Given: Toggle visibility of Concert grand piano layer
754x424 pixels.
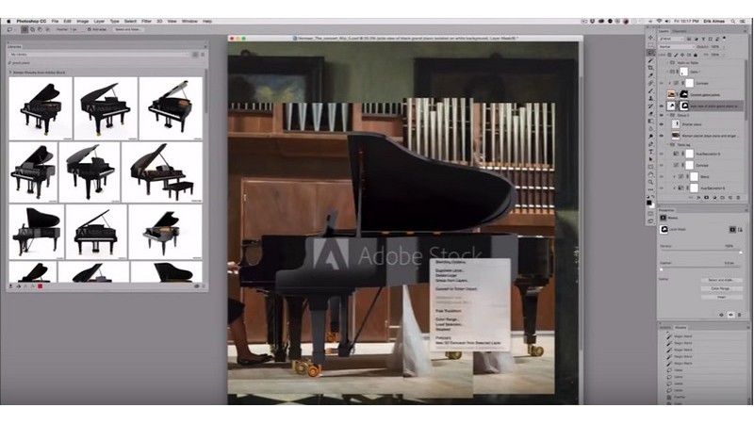Looking at the screenshot, I should (x=662, y=95).
